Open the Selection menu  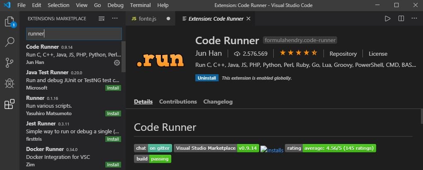(x=58, y=5)
